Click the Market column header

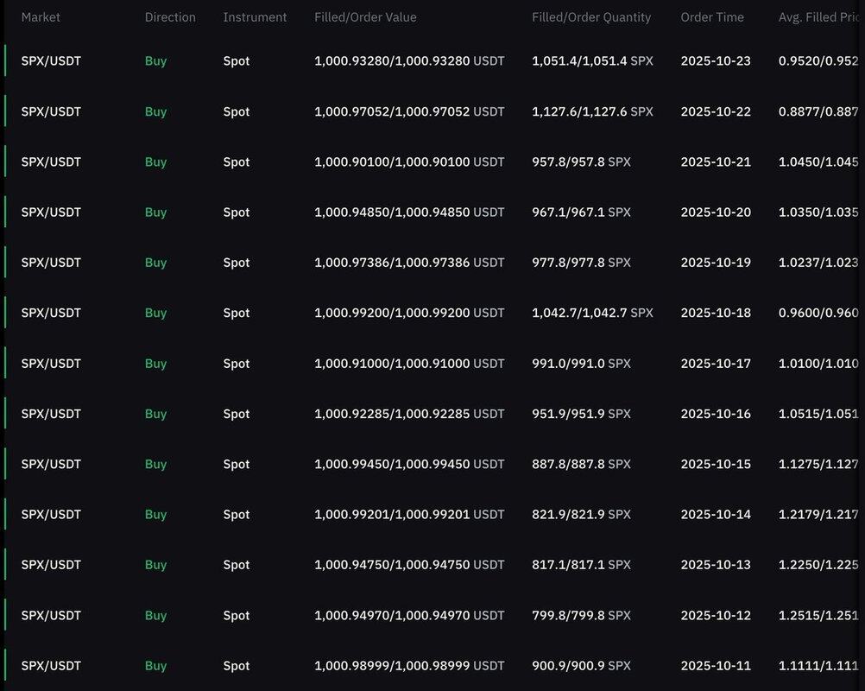tap(41, 17)
